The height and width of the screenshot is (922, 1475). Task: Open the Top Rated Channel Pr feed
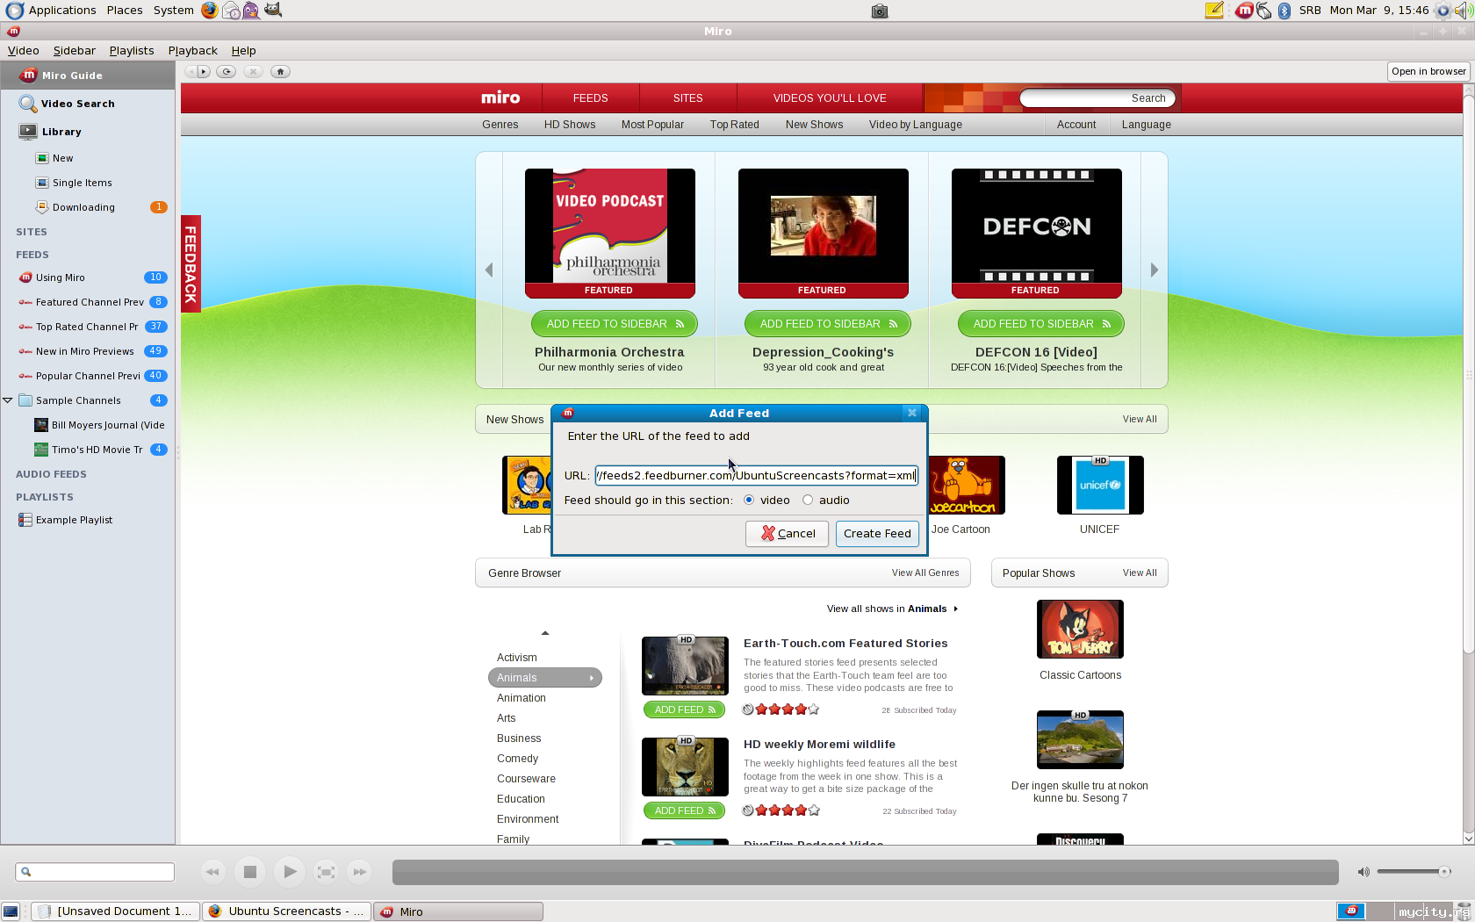[x=88, y=327]
